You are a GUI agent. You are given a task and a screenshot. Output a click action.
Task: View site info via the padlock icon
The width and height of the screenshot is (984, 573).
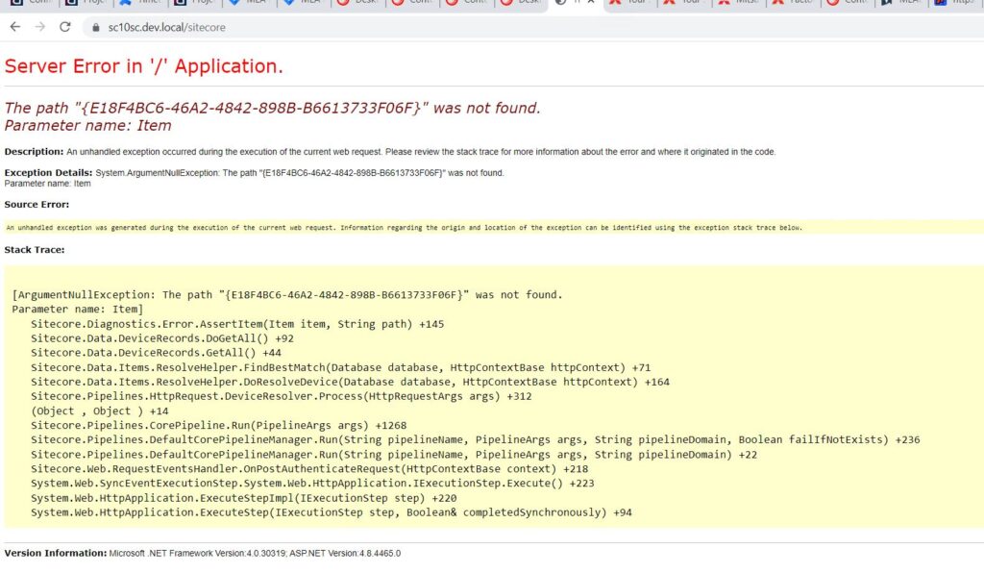(x=95, y=28)
